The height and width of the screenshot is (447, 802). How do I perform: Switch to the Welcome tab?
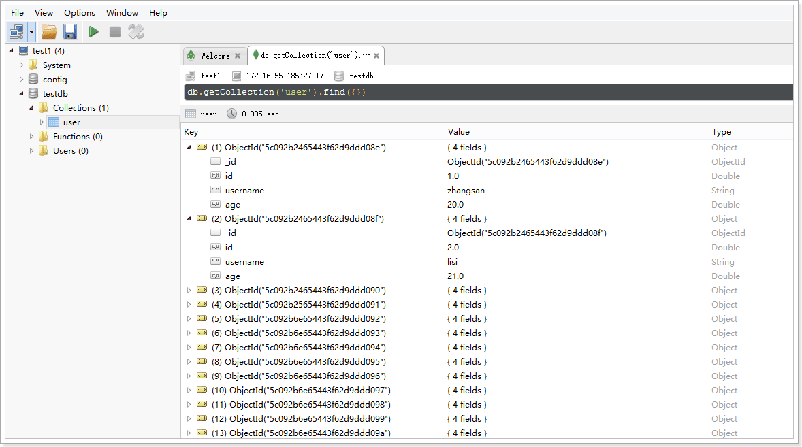pos(214,56)
